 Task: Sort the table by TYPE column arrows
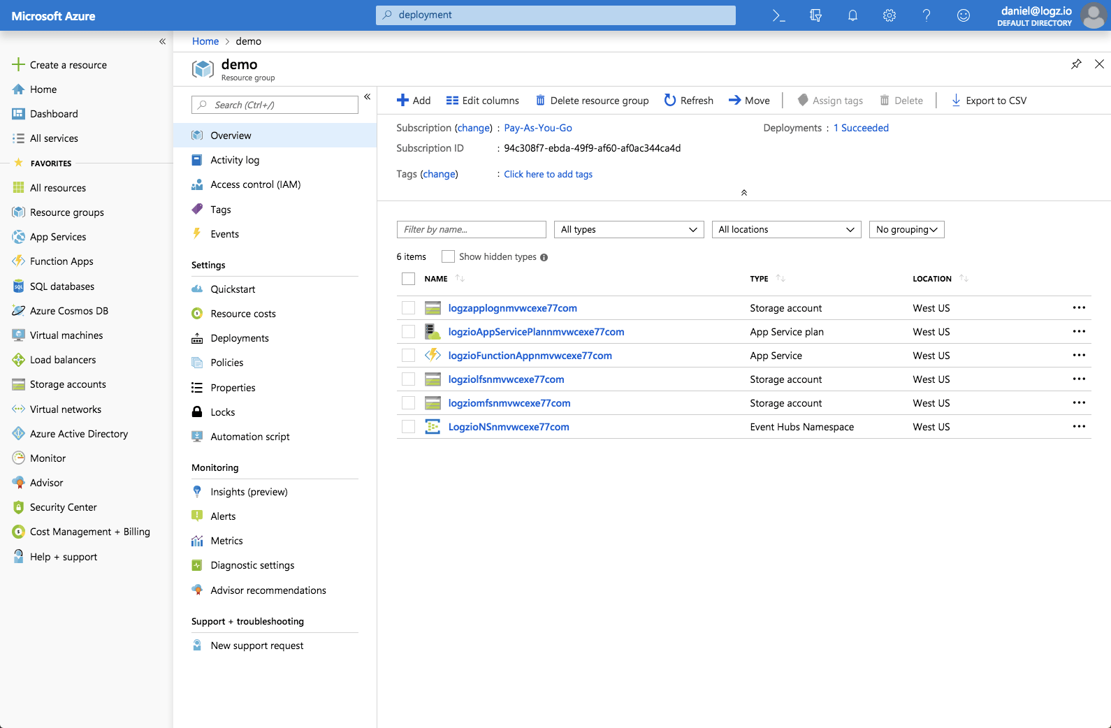pyautogui.click(x=780, y=278)
